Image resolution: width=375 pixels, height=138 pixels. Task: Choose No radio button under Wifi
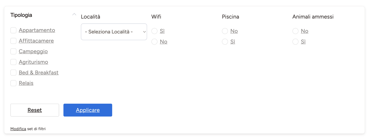(x=154, y=42)
